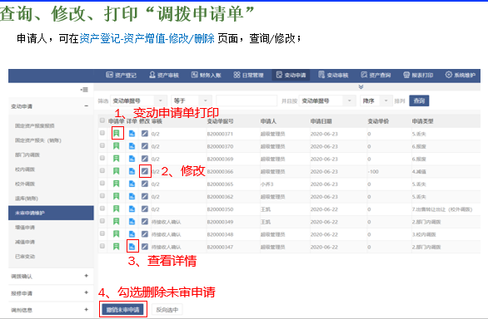
Task: Tick the select-all checkbox in table header
Action: pyautogui.click(x=102, y=120)
